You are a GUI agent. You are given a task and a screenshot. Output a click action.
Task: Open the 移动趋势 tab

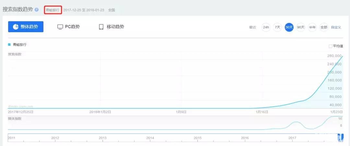111,27
